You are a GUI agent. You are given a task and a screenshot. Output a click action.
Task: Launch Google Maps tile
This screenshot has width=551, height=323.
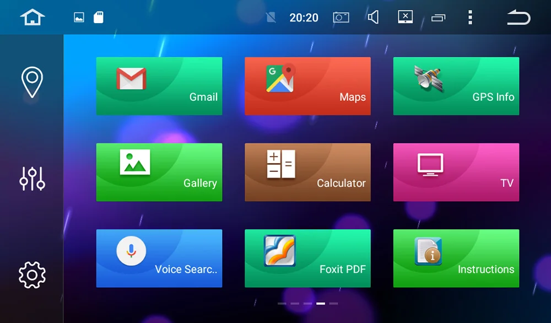point(307,86)
